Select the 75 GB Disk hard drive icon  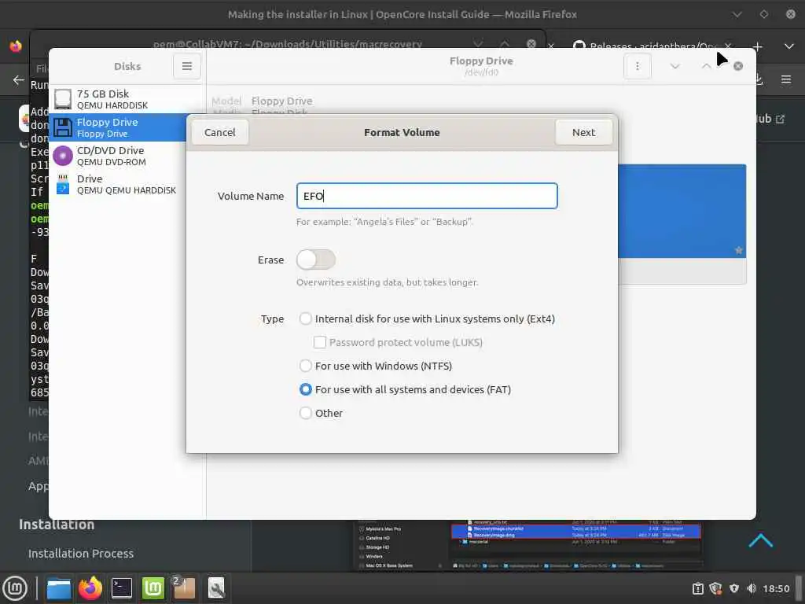63,99
